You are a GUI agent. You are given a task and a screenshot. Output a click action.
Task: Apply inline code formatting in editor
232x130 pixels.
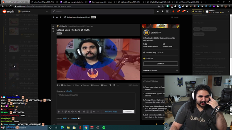(72, 112)
